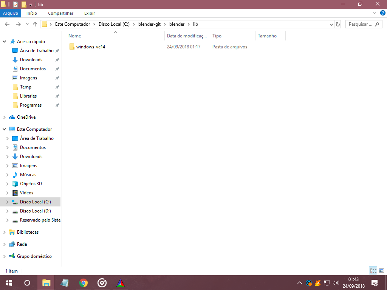Expand the Bibliotecas tree node

tap(4, 232)
